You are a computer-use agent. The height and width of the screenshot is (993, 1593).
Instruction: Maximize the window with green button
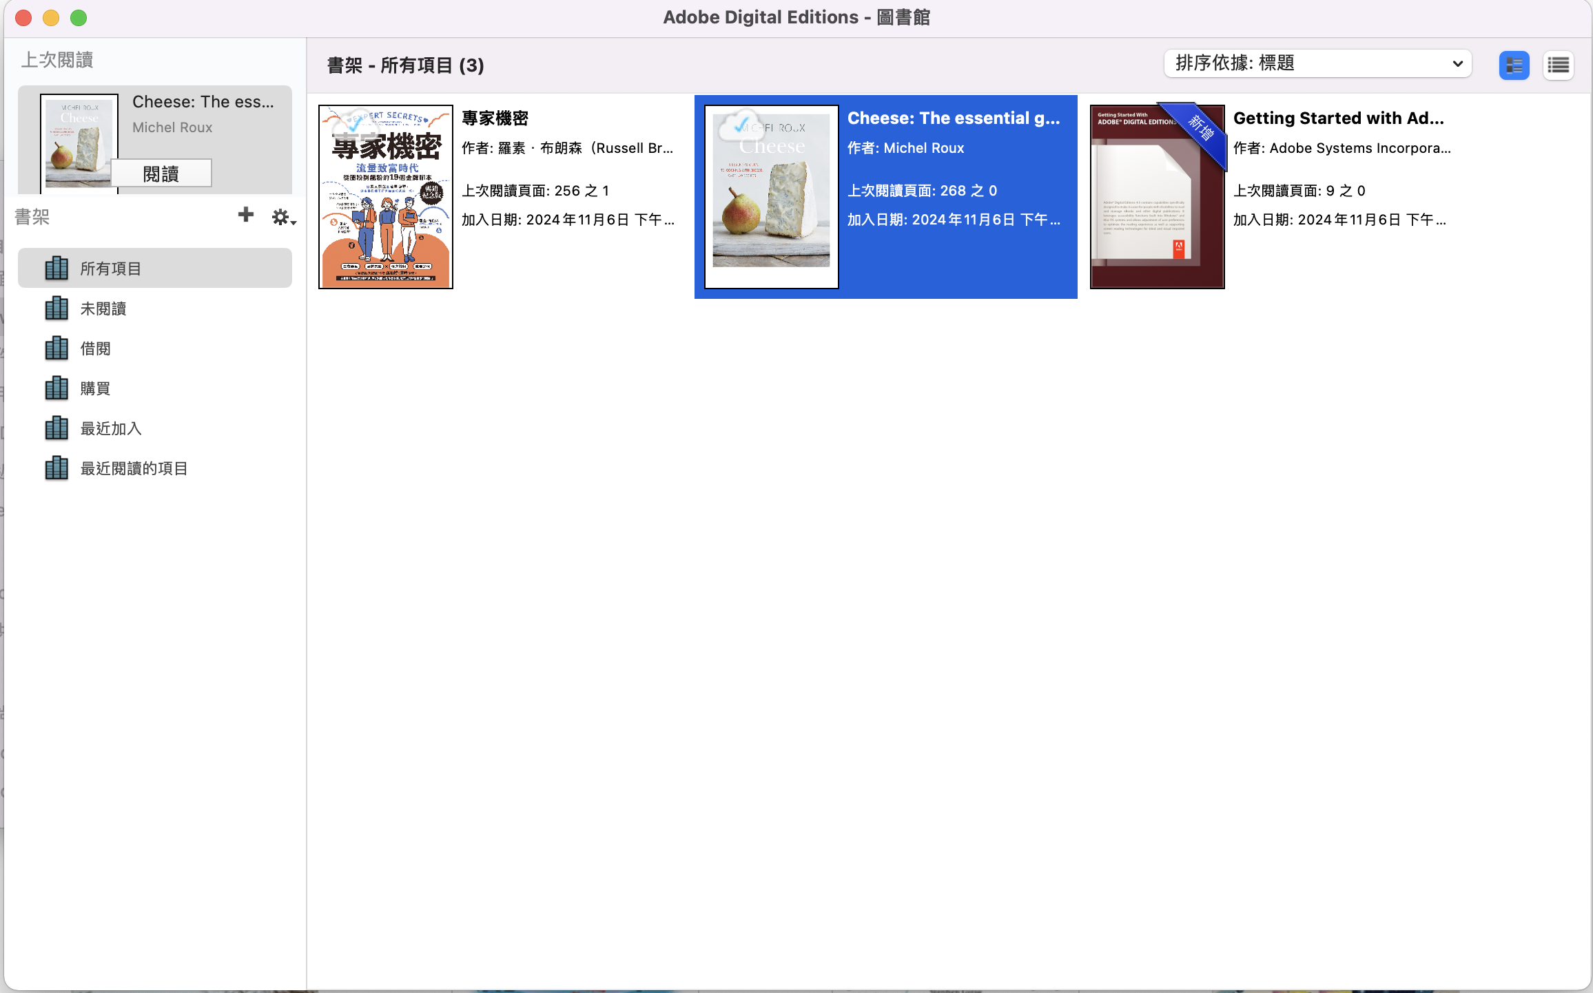[79, 18]
